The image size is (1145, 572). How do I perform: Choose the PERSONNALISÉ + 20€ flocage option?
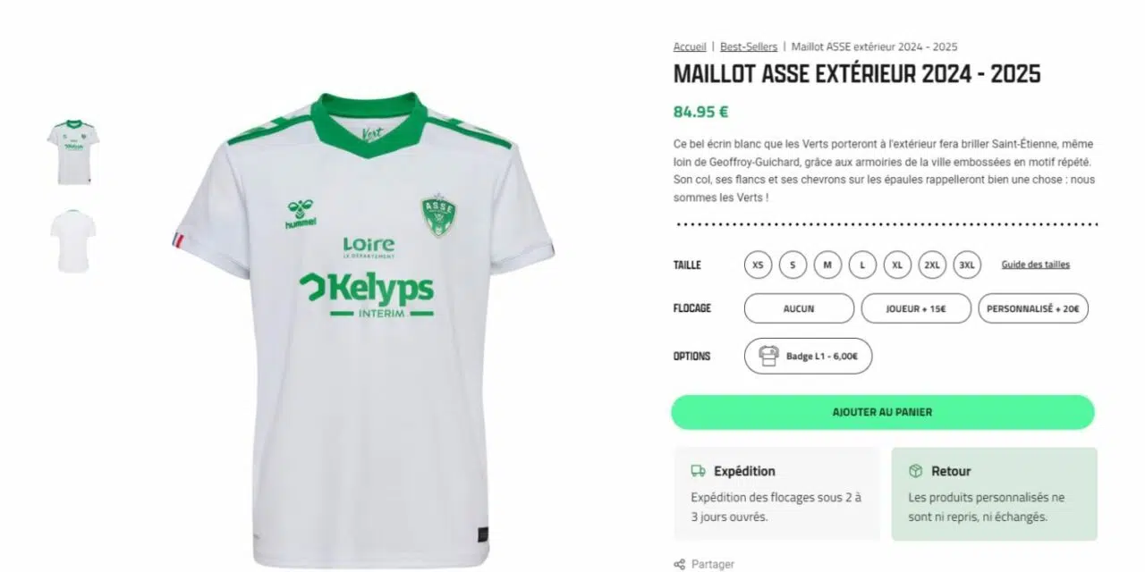pyautogui.click(x=1033, y=308)
